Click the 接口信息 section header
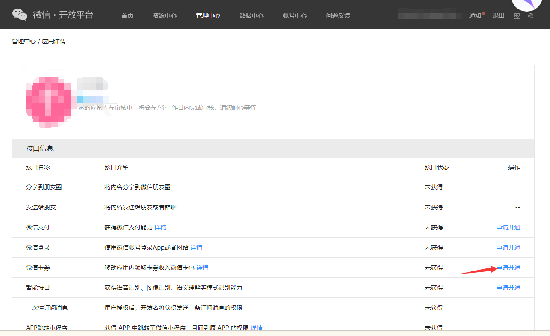Image resolution: width=550 pixels, height=336 pixels. (273, 148)
